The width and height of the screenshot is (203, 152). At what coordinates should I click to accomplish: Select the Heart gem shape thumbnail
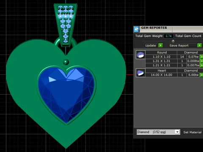coord(140,73)
